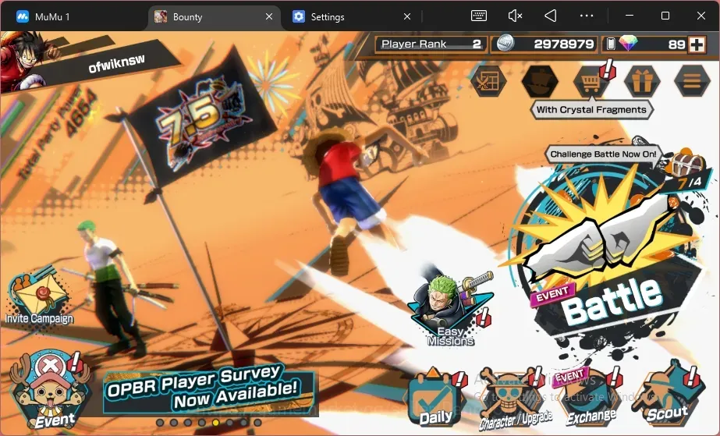The width and height of the screenshot is (720, 436).
Task: Switch to the Settings tab
Action: tap(351, 17)
